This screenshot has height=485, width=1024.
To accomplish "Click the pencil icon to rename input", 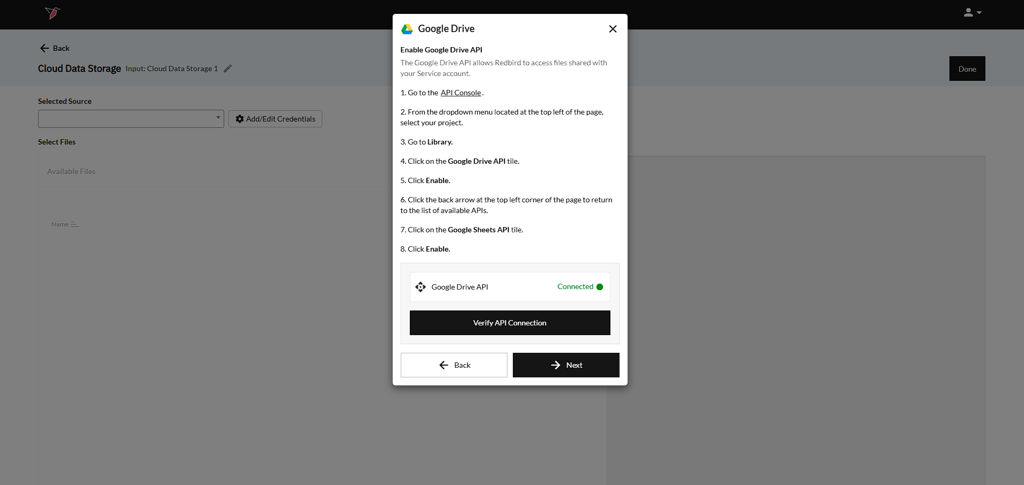I will 227,69.
